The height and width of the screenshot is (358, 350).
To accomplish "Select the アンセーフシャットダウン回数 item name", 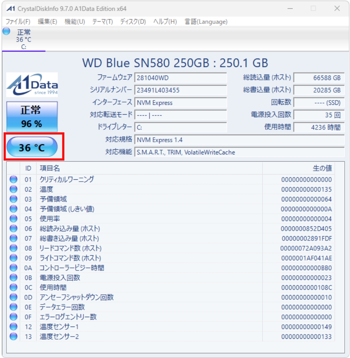I will (x=77, y=297).
